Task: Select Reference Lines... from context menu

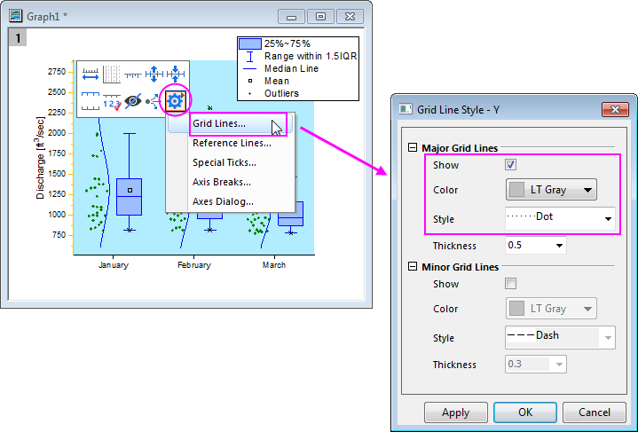Action: [232, 143]
